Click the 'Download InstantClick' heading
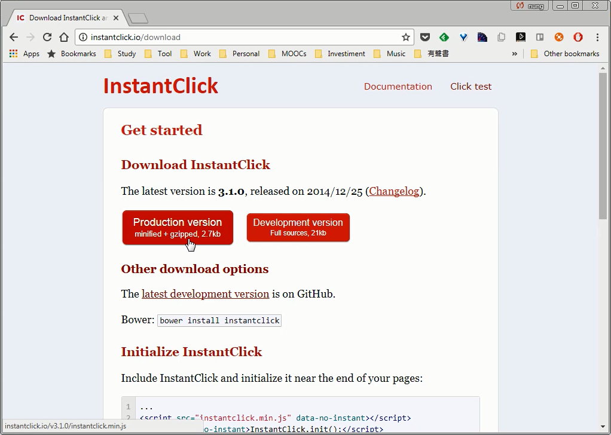Viewport: 611px width, 435px height. 195,165
